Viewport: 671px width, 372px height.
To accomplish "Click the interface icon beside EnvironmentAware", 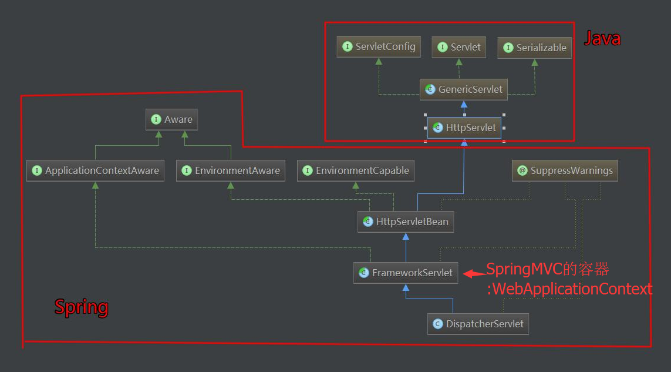I will pyautogui.click(x=187, y=170).
